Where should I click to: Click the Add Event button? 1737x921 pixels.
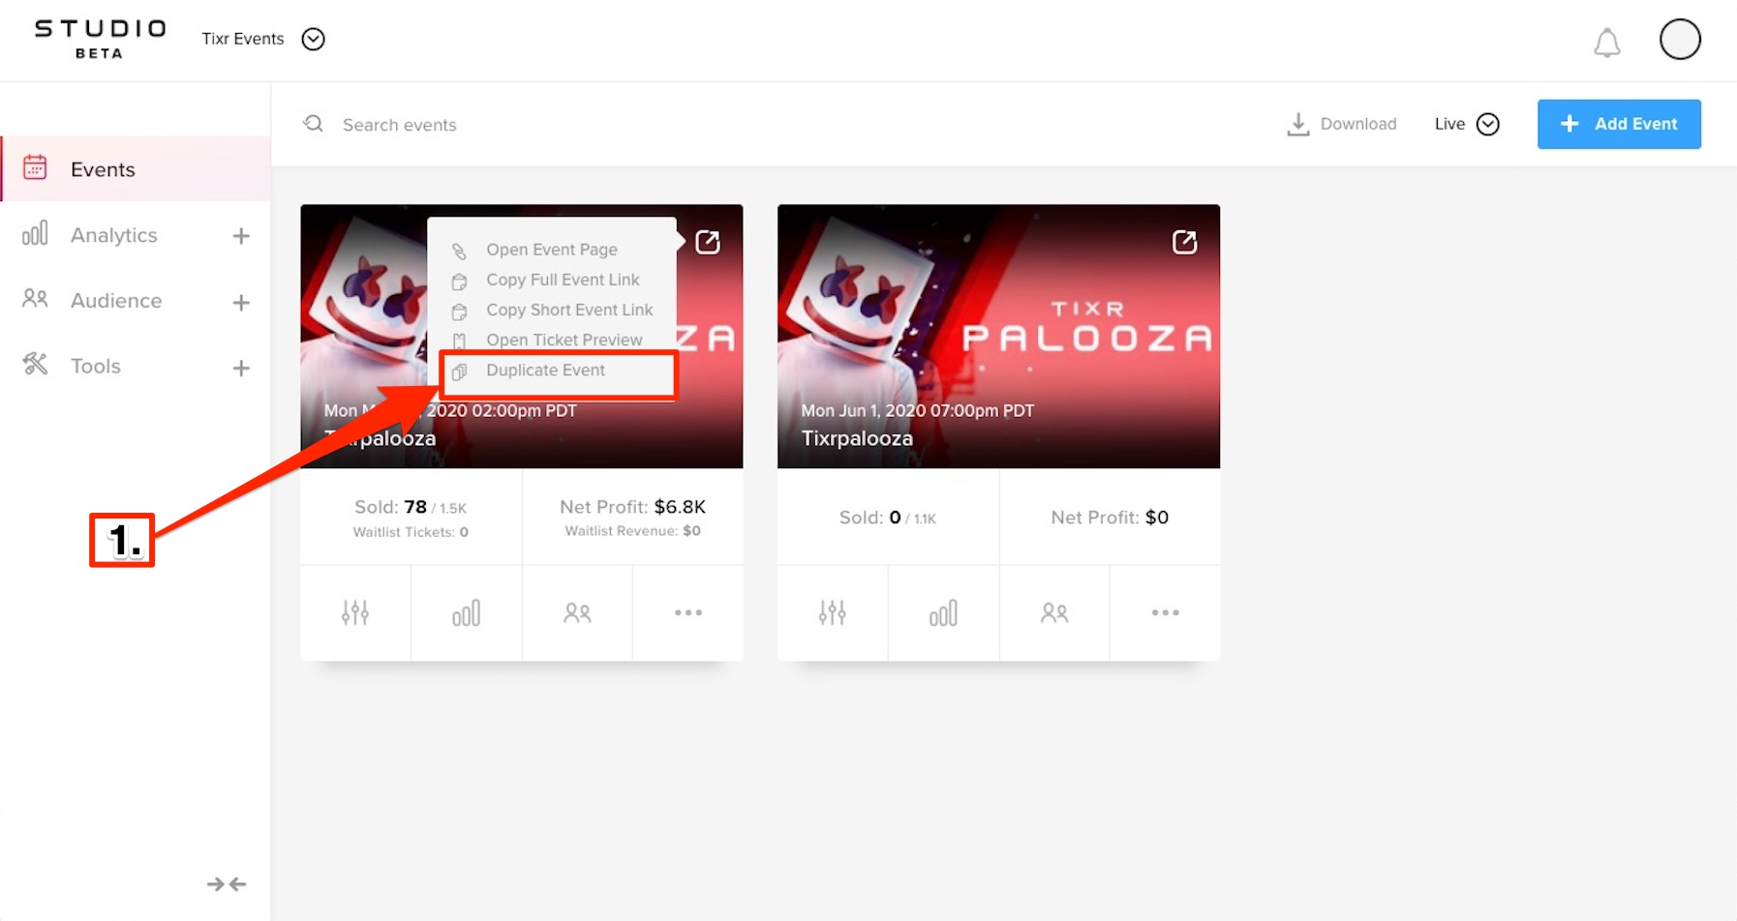(x=1619, y=124)
